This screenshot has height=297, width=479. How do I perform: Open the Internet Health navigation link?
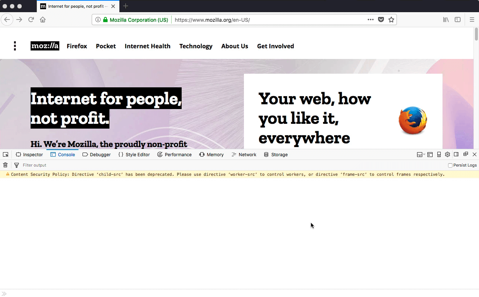[x=148, y=46]
